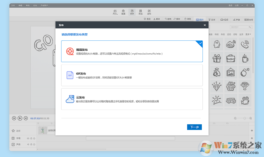Select the 生活 (life) category
Viewport: 264px width, 157px height.
241,34
